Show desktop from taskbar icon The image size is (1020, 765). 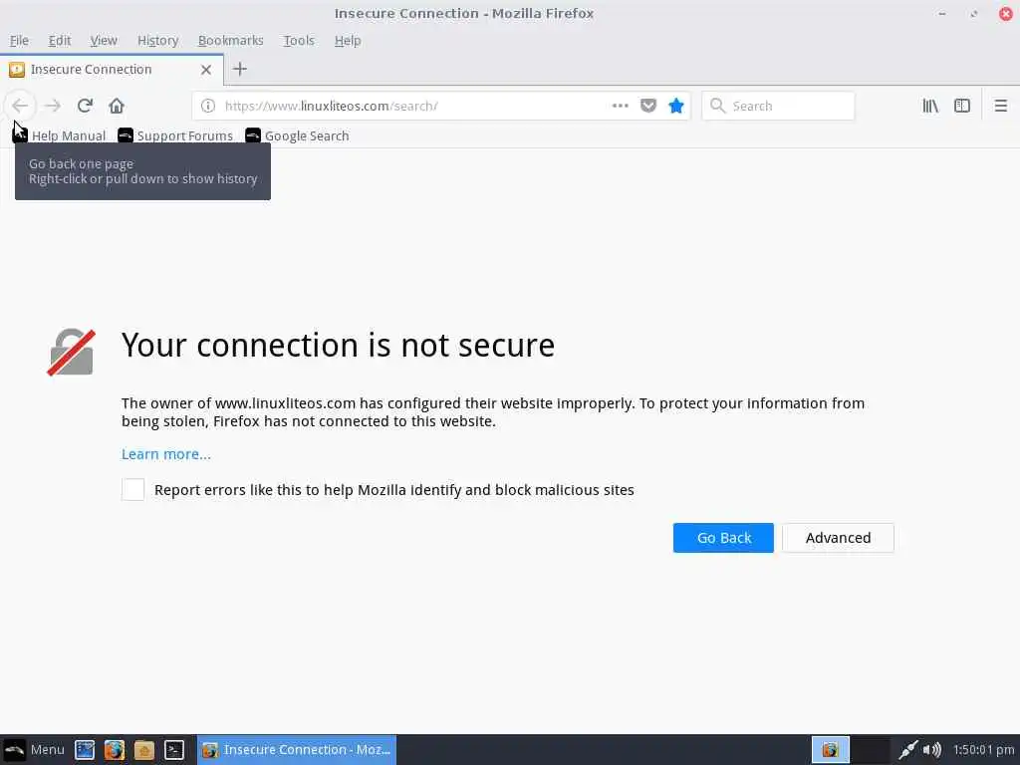(85, 750)
